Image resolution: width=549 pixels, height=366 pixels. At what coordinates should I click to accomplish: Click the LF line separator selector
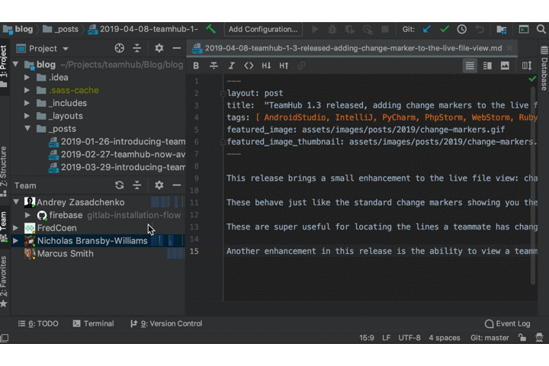point(386,338)
